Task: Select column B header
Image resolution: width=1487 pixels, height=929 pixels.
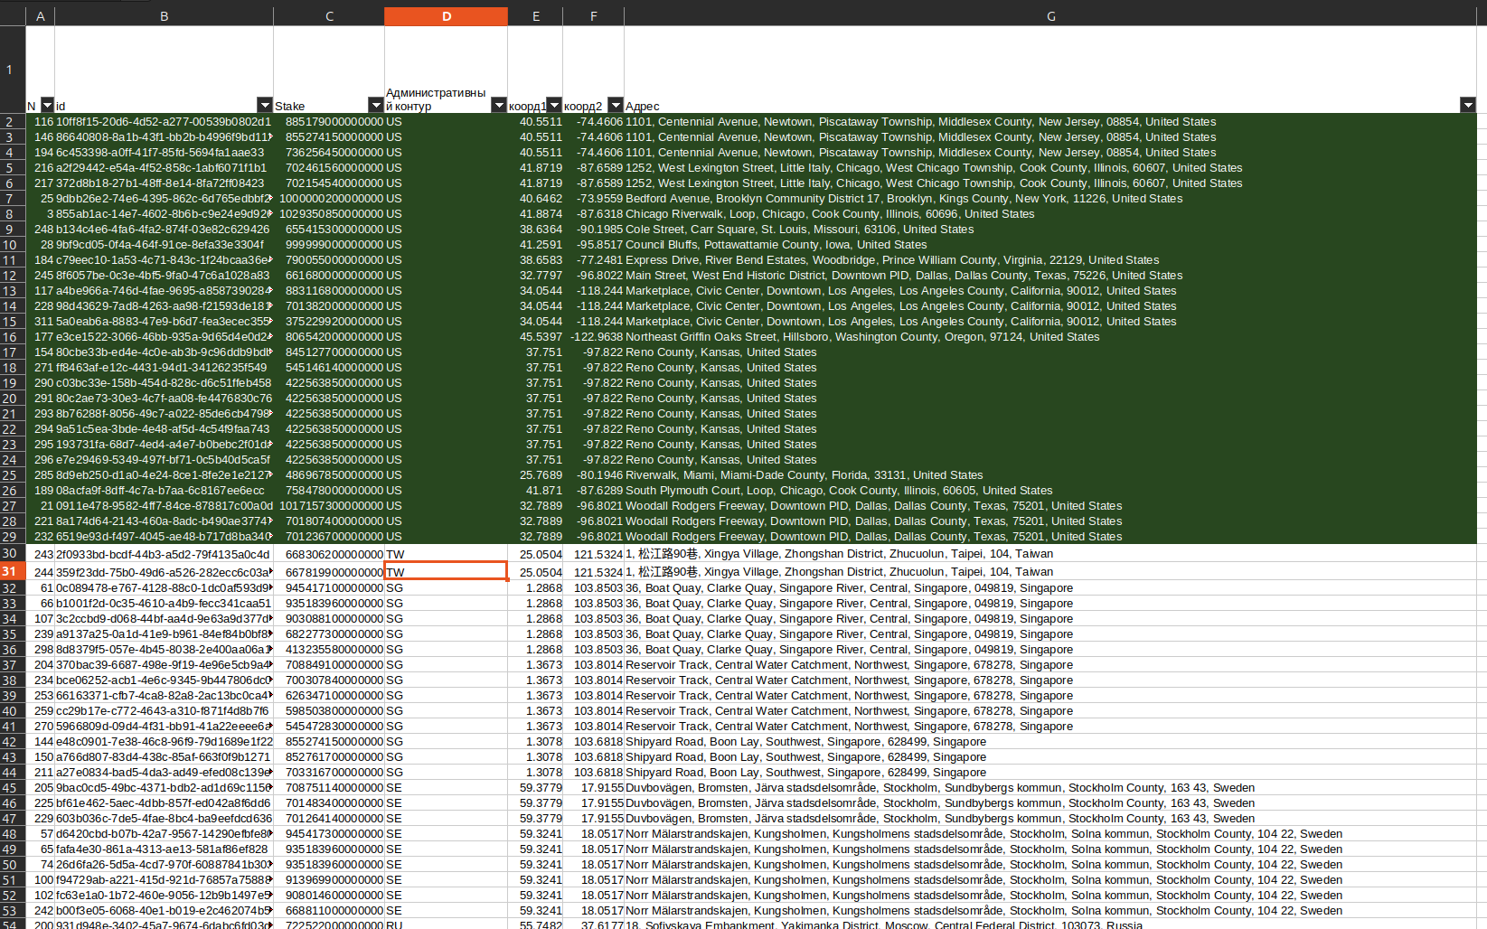Action: pyautogui.click(x=164, y=16)
